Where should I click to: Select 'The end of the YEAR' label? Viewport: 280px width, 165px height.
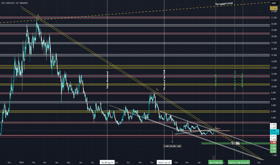[x=164, y=80]
